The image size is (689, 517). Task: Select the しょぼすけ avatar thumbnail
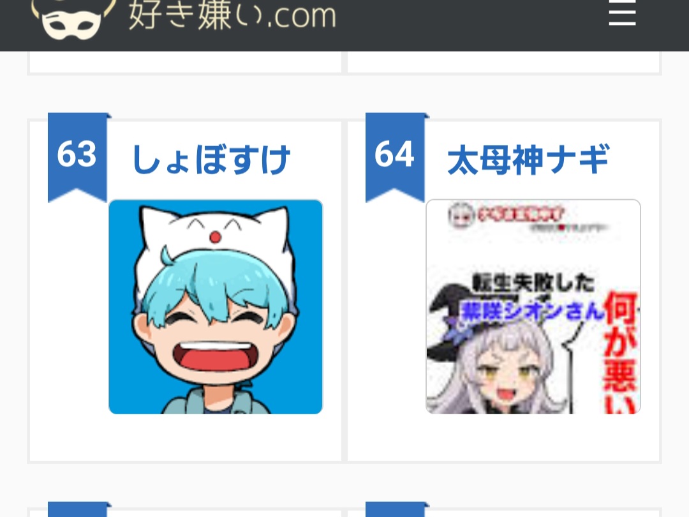tap(216, 307)
